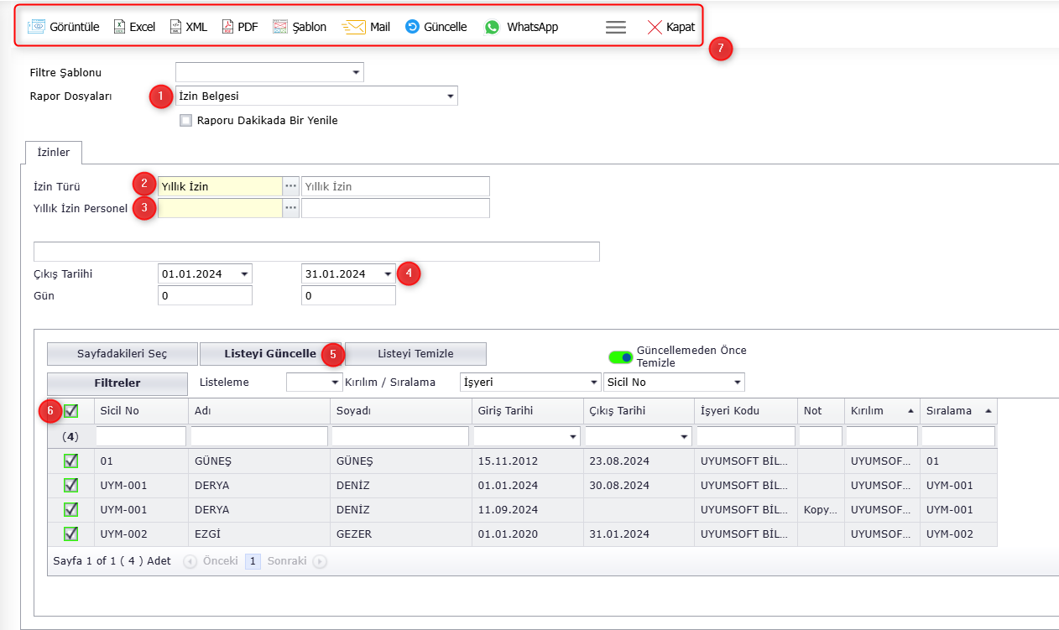Image resolution: width=1059 pixels, height=630 pixels.
Task: Click the Soyadı cell GEZER
Action: coord(400,534)
